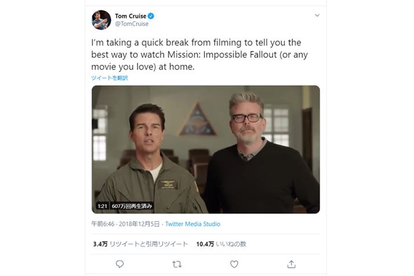Expand the tweet options chevron menu
The image size is (414, 276).
317,16
